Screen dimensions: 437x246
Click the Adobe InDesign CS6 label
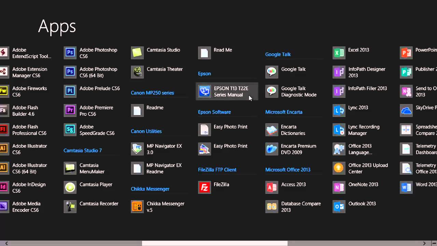point(29,188)
